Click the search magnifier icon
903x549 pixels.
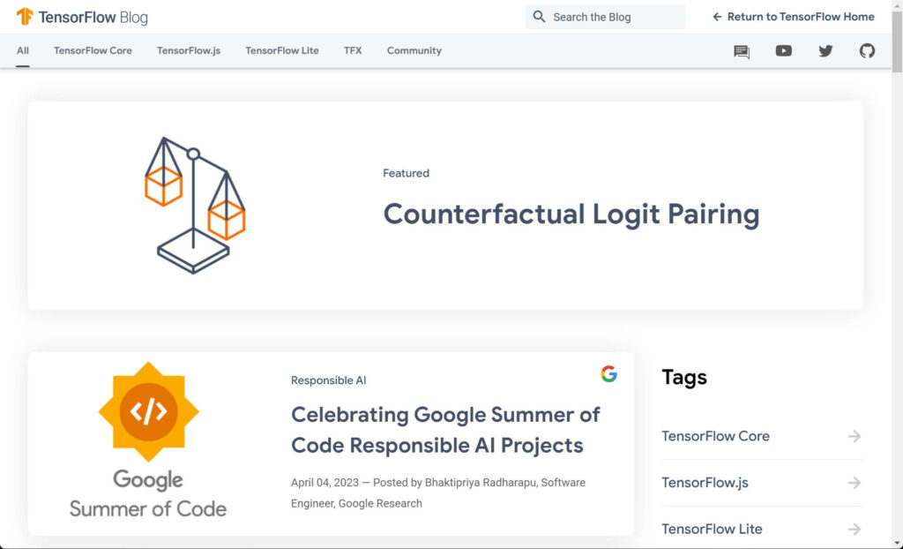pyautogui.click(x=538, y=16)
